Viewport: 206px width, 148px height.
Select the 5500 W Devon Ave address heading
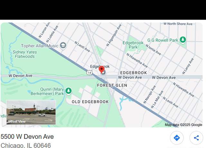click(x=27, y=136)
